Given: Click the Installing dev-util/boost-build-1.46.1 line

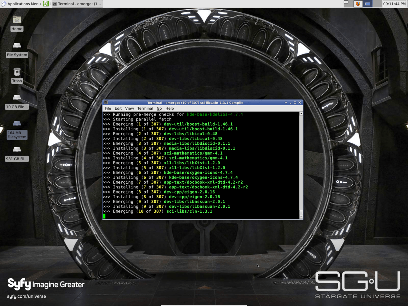Looking at the screenshot, I should [x=170, y=129].
